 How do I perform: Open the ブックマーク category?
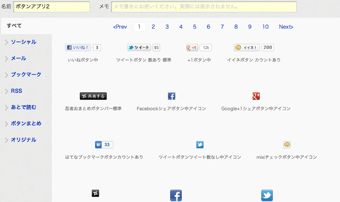(26, 74)
